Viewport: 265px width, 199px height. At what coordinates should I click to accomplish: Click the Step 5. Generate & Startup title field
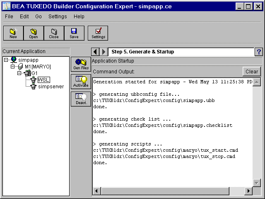tap(181, 52)
